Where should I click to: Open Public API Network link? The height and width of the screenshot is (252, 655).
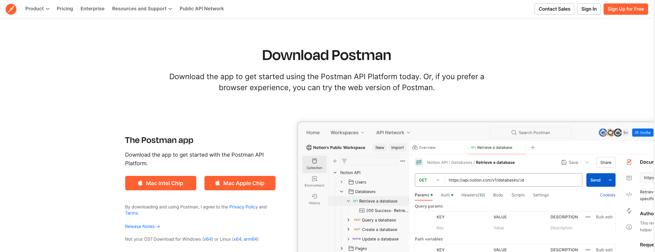pyautogui.click(x=202, y=9)
